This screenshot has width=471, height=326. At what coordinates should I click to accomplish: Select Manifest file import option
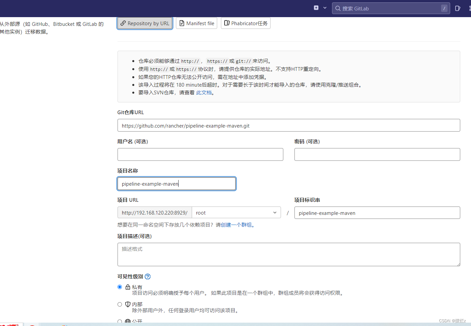tap(196, 23)
